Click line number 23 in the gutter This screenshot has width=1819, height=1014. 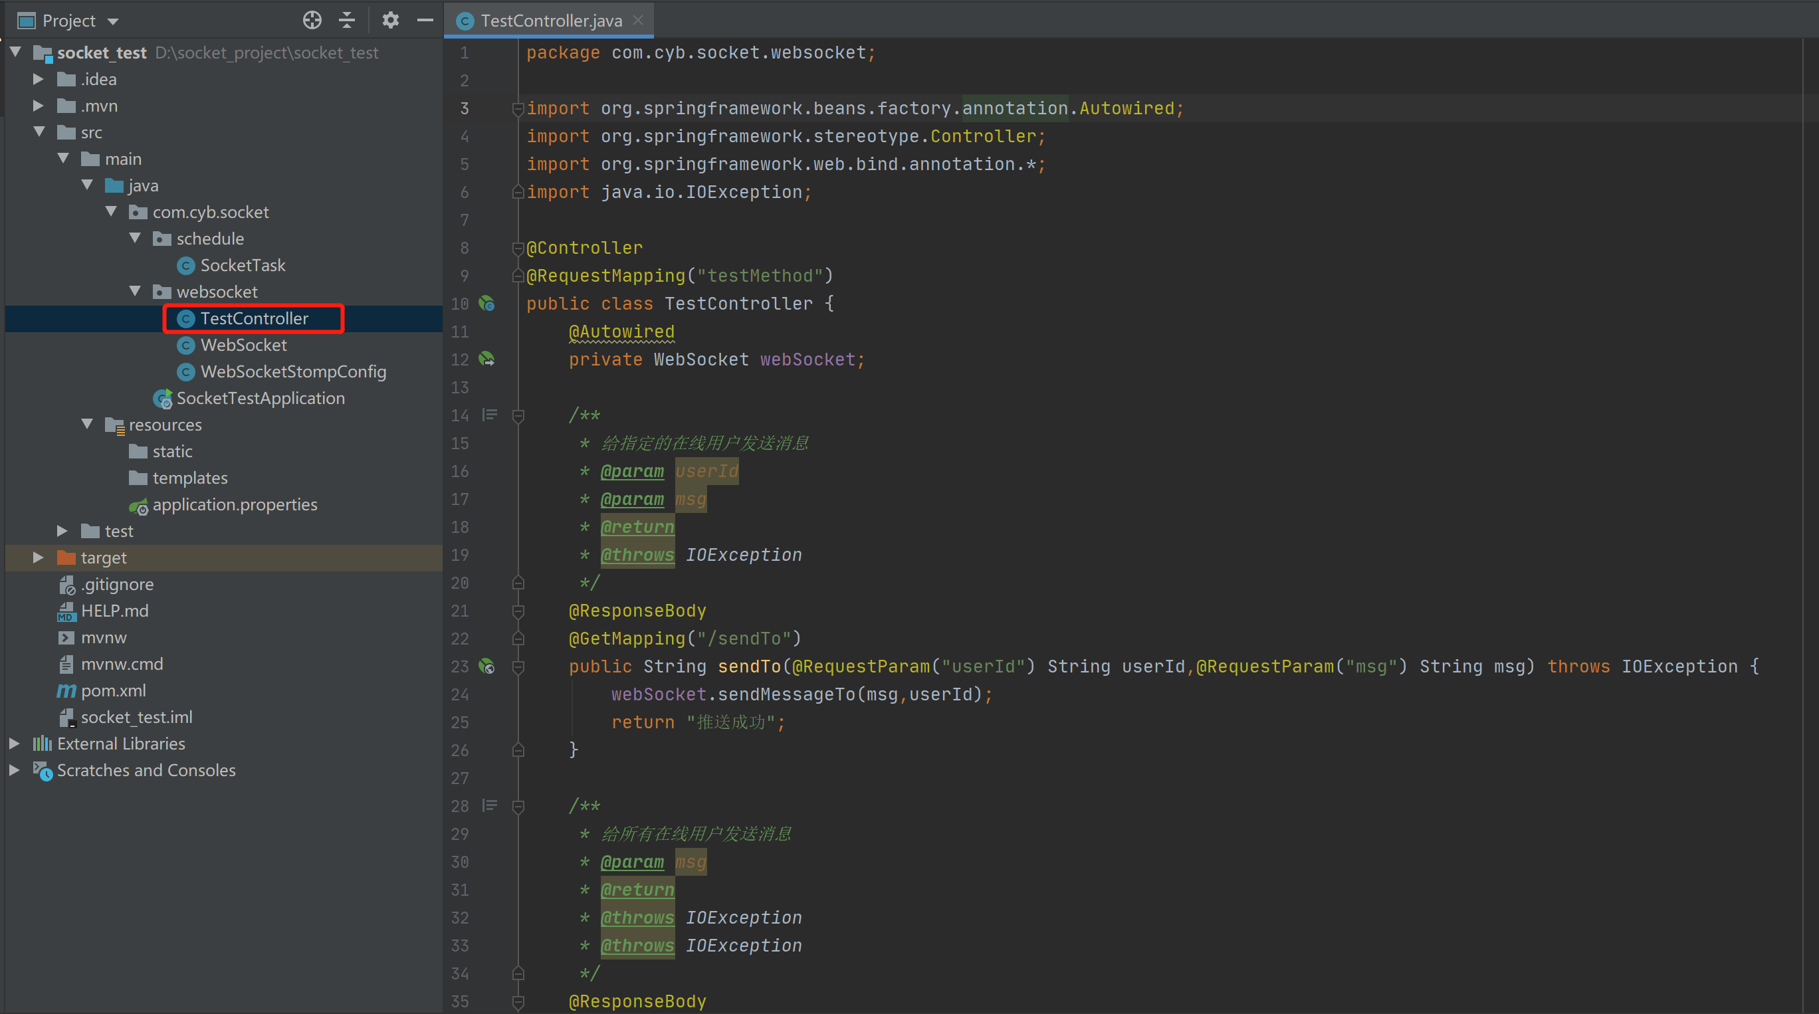click(460, 666)
